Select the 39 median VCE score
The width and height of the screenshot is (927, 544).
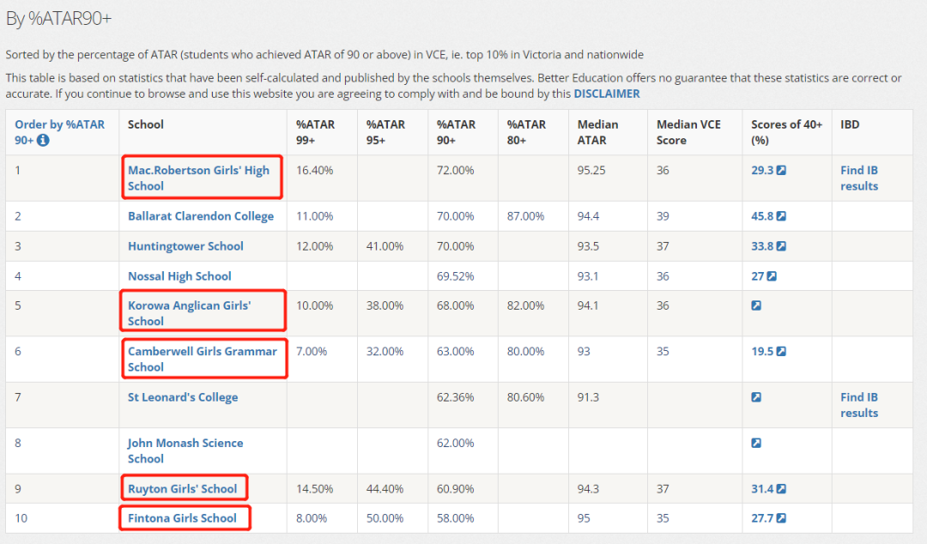pos(663,216)
